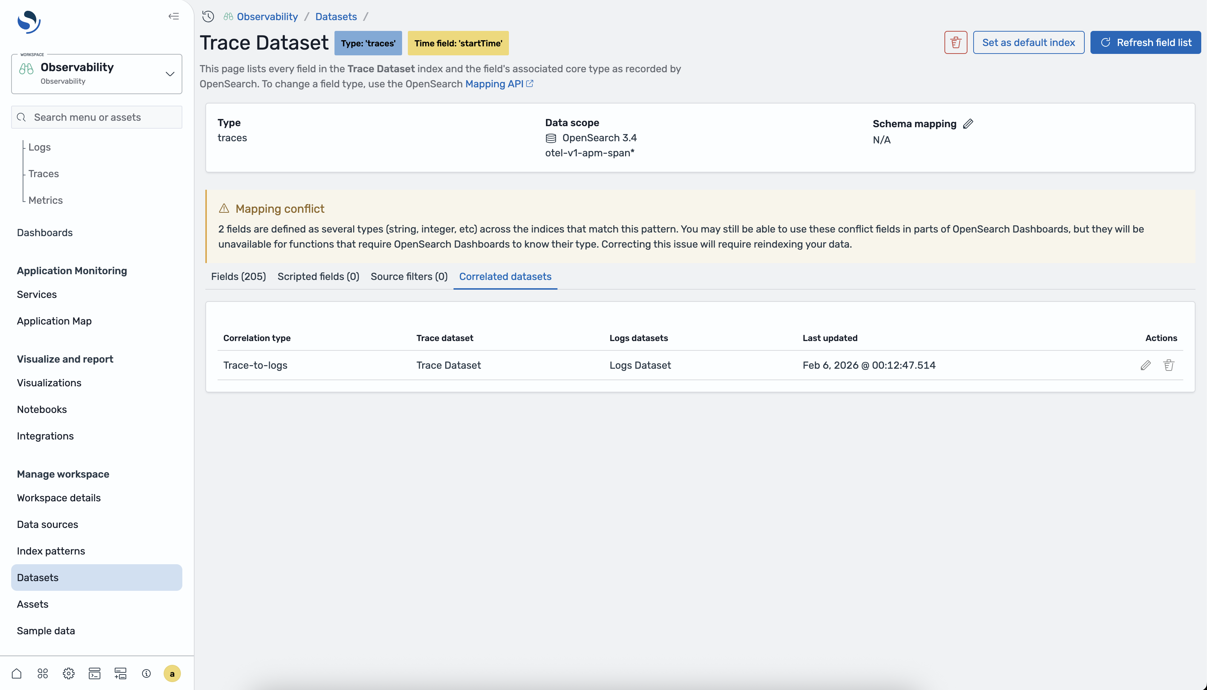Screen dimensions: 1207x690
Task: Open Traces in sidebar tree
Action: click(44, 174)
